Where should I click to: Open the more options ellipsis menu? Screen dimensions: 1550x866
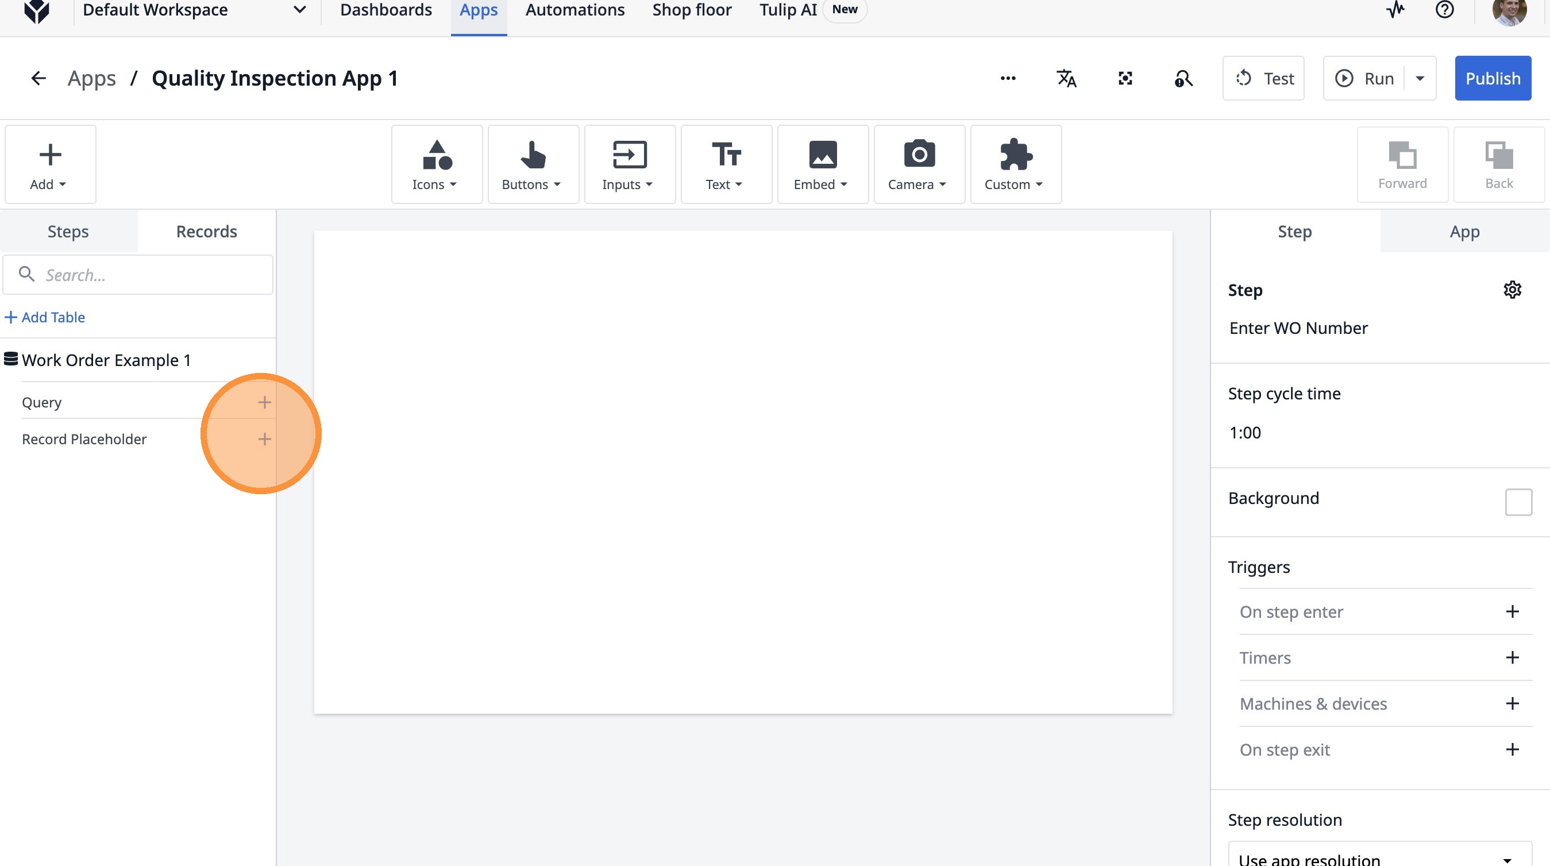pos(1008,78)
